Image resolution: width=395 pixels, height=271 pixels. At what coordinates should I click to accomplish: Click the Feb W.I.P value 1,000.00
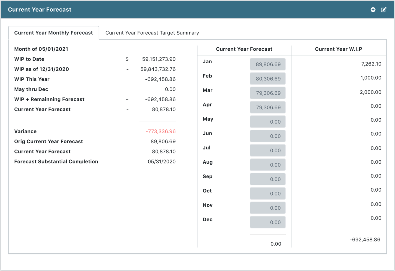pos(371,78)
